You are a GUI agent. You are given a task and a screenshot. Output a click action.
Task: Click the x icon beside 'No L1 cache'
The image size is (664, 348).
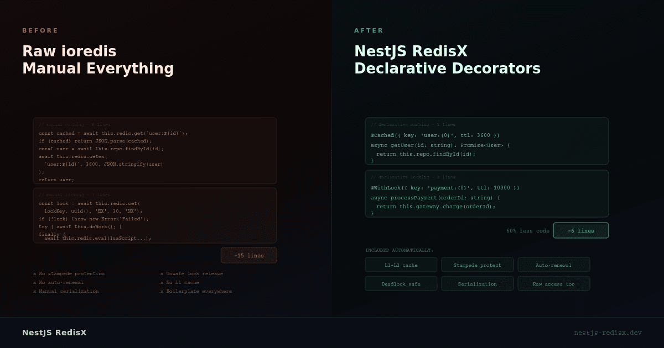162,282
